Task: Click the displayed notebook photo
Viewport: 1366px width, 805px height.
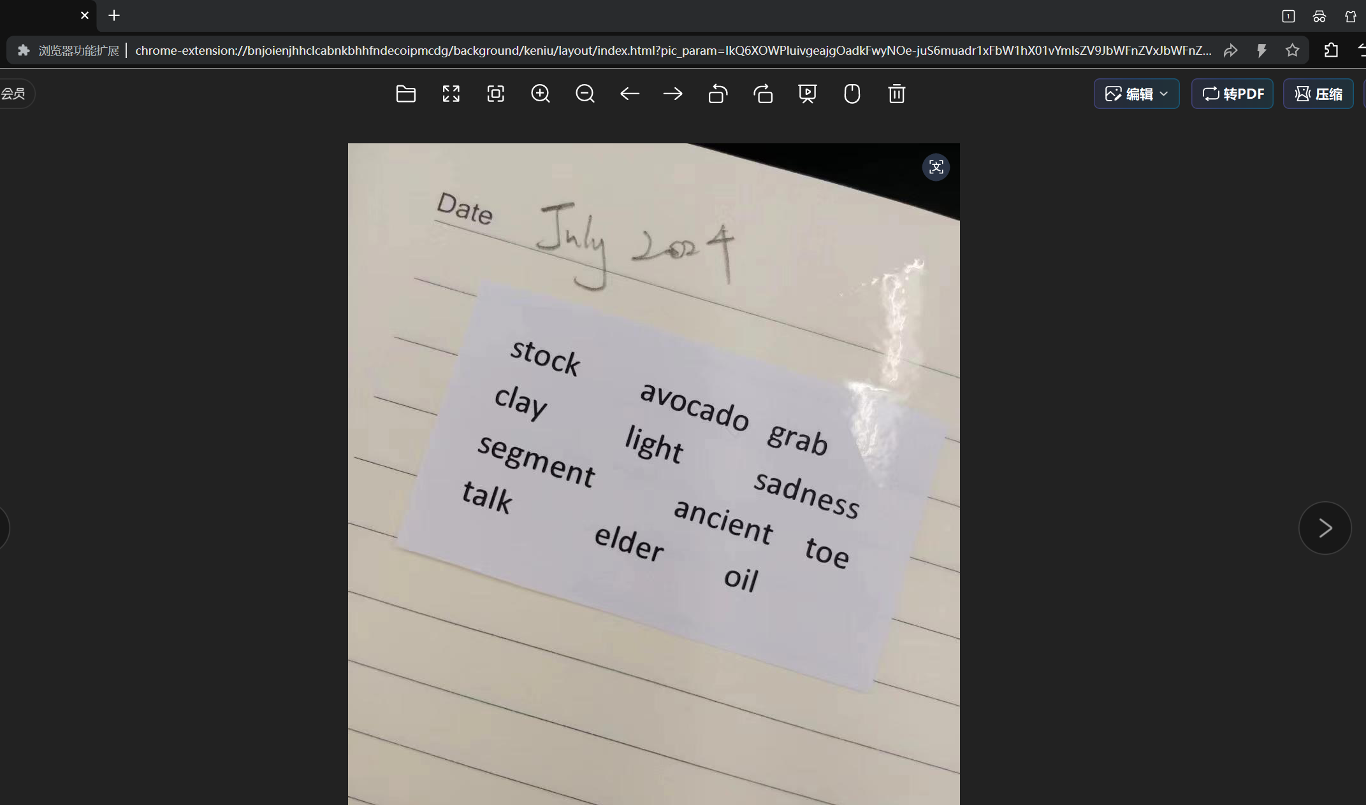Action: (x=653, y=474)
